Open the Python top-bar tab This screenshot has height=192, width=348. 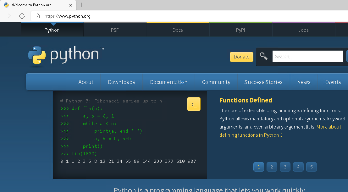point(52,30)
